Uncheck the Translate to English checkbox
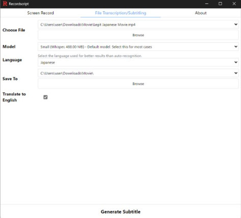This screenshot has width=241, height=218. 45,97
